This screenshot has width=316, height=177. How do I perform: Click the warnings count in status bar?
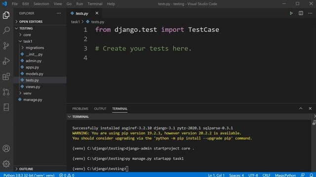(x=71, y=175)
